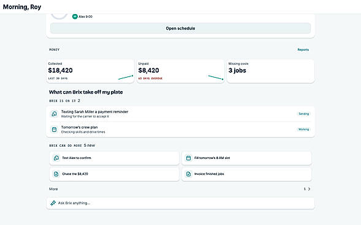Click the sparkle icon in Ask Brix field

coord(53,203)
